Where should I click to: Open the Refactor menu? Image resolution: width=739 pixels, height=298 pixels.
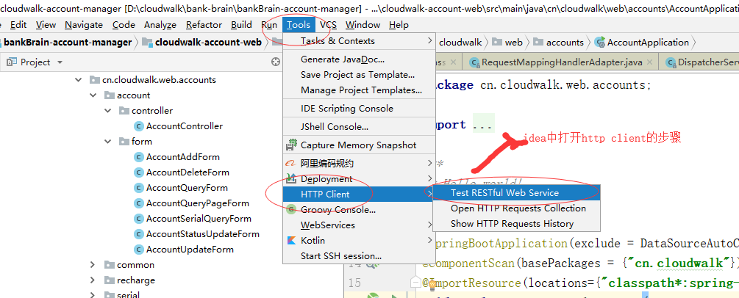(204, 25)
